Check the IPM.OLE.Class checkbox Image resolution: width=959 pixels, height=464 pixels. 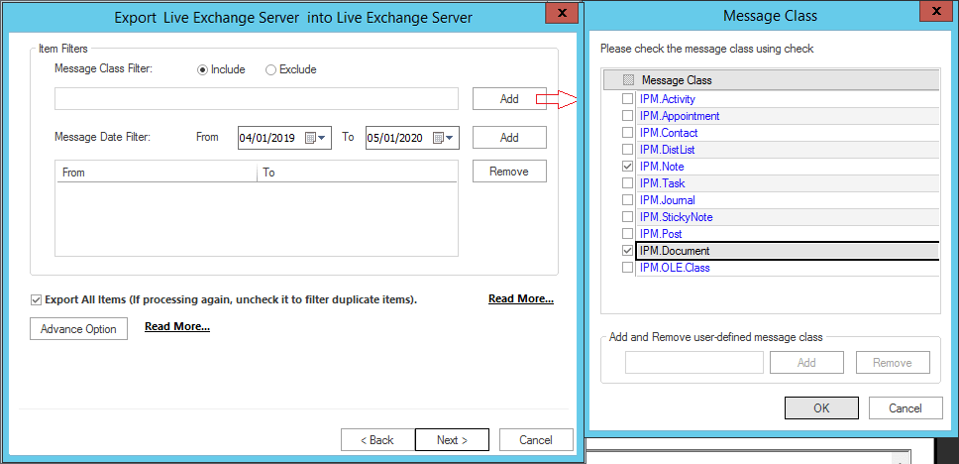point(627,268)
